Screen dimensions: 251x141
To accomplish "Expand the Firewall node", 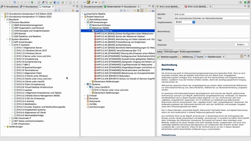I will pyautogui.click(x=85, y=96).
